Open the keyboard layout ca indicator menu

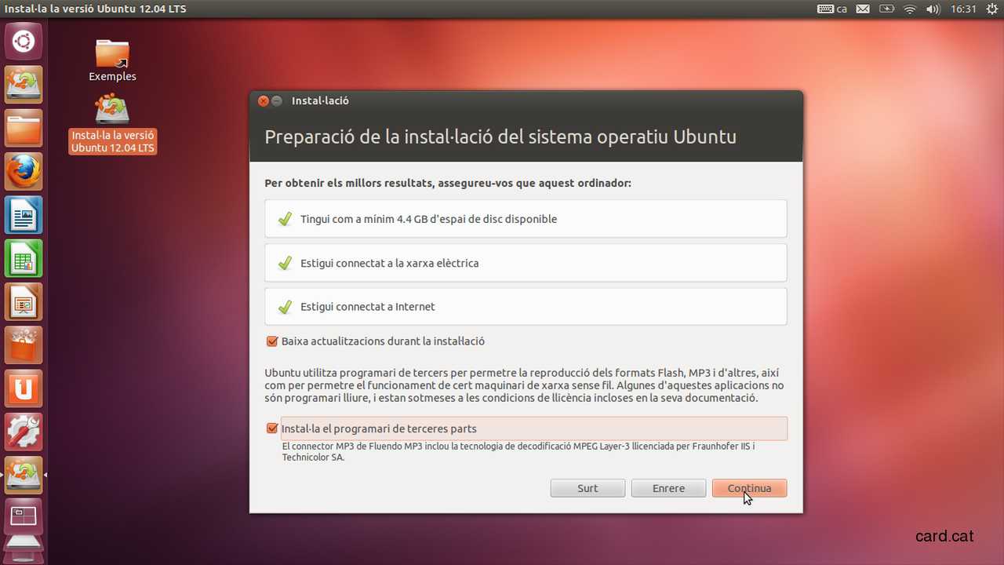[x=832, y=9]
